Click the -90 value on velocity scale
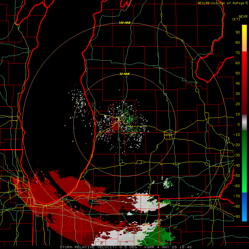This screenshot has width=249, height=249. coord(237,216)
